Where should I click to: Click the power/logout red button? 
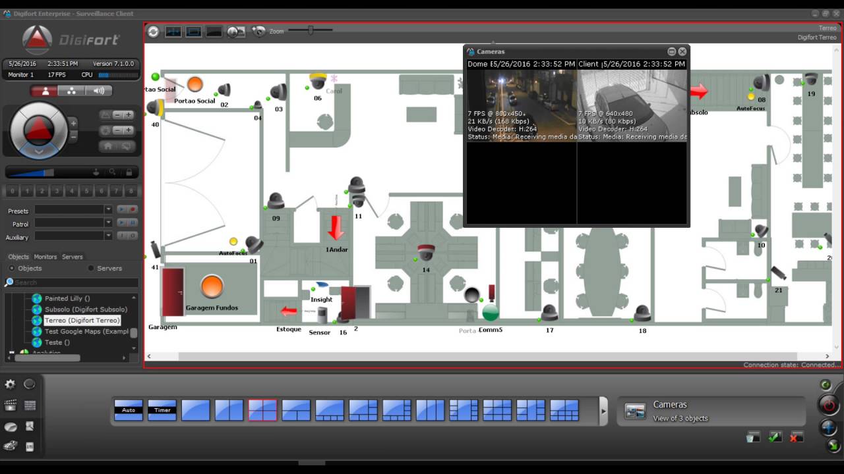[x=829, y=406]
